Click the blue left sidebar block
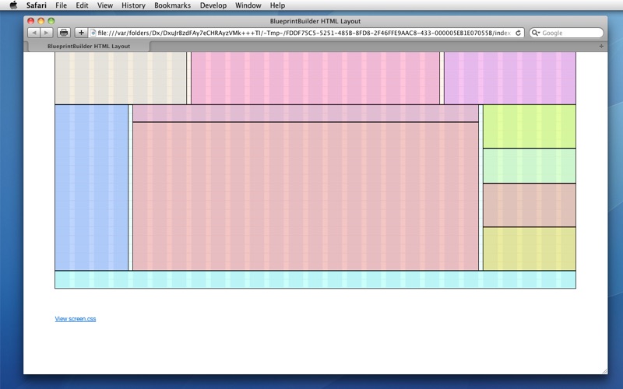The height and width of the screenshot is (389, 623). coord(91,187)
